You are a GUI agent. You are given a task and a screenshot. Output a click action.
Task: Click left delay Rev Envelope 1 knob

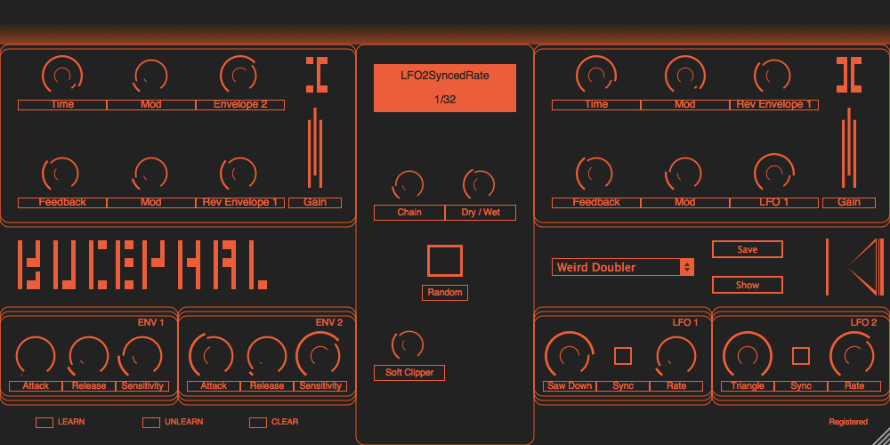point(239,174)
